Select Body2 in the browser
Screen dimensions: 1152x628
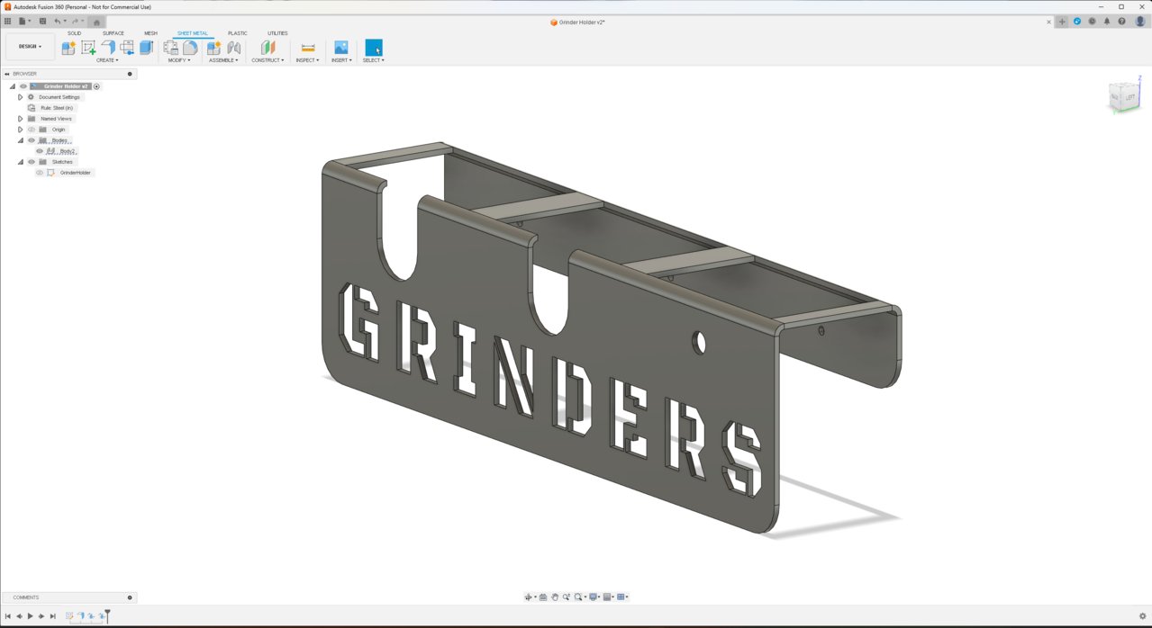coord(68,151)
